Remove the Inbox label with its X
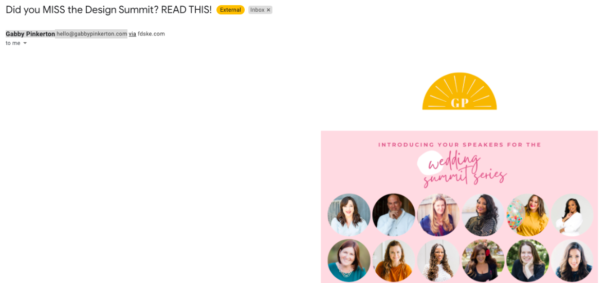The width and height of the screenshot is (606, 283). [x=268, y=10]
